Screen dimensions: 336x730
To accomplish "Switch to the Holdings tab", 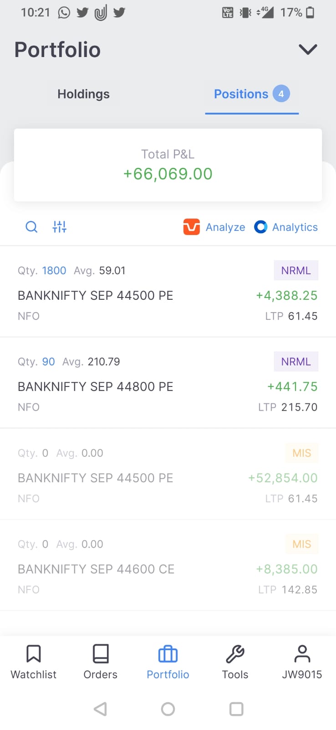I will pyautogui.click(x=84, y=94).
